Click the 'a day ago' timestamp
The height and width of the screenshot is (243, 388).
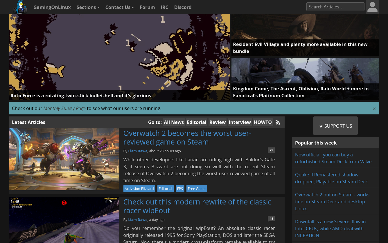pyautogui.click(x=157, y=220)
